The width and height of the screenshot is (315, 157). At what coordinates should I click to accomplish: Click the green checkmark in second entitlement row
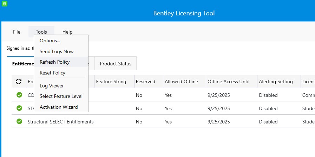pyautogui.click(x=19, y=108)
